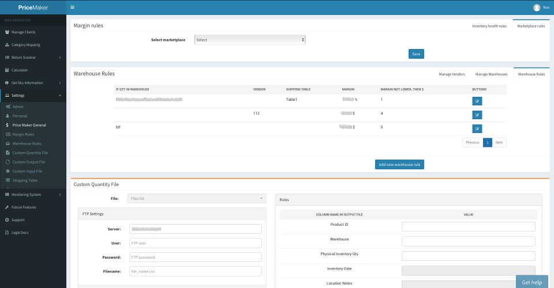Click the MARGIN NOT LOWER, THEN $ header
Screen dimensions: 554x288
point(402,89)
